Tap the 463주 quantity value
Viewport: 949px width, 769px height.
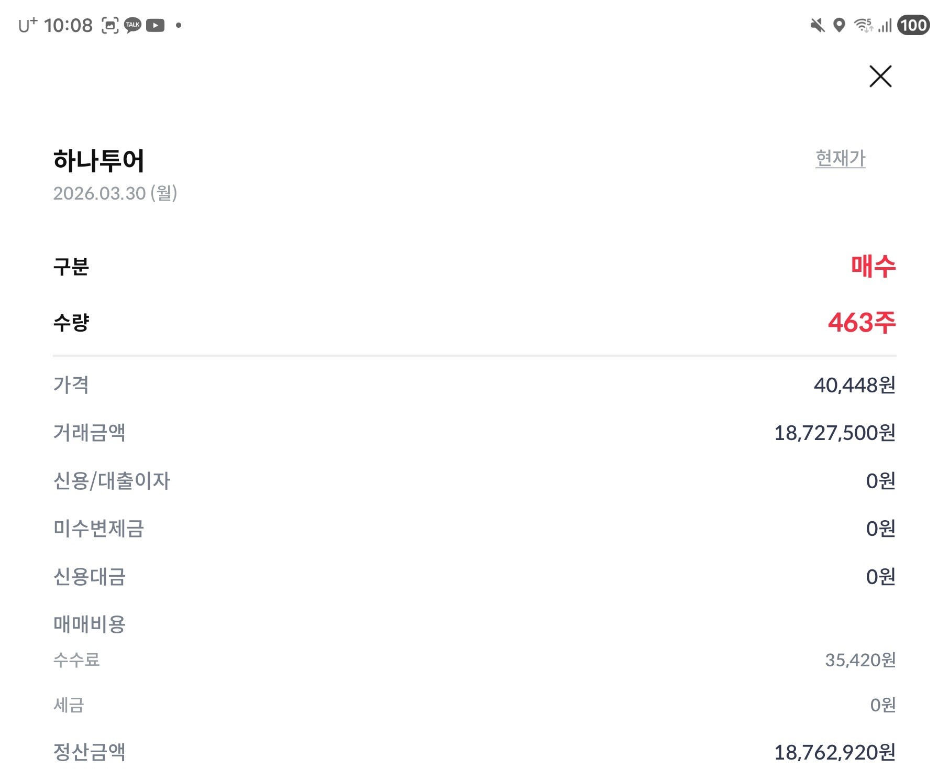click(862, 322)
